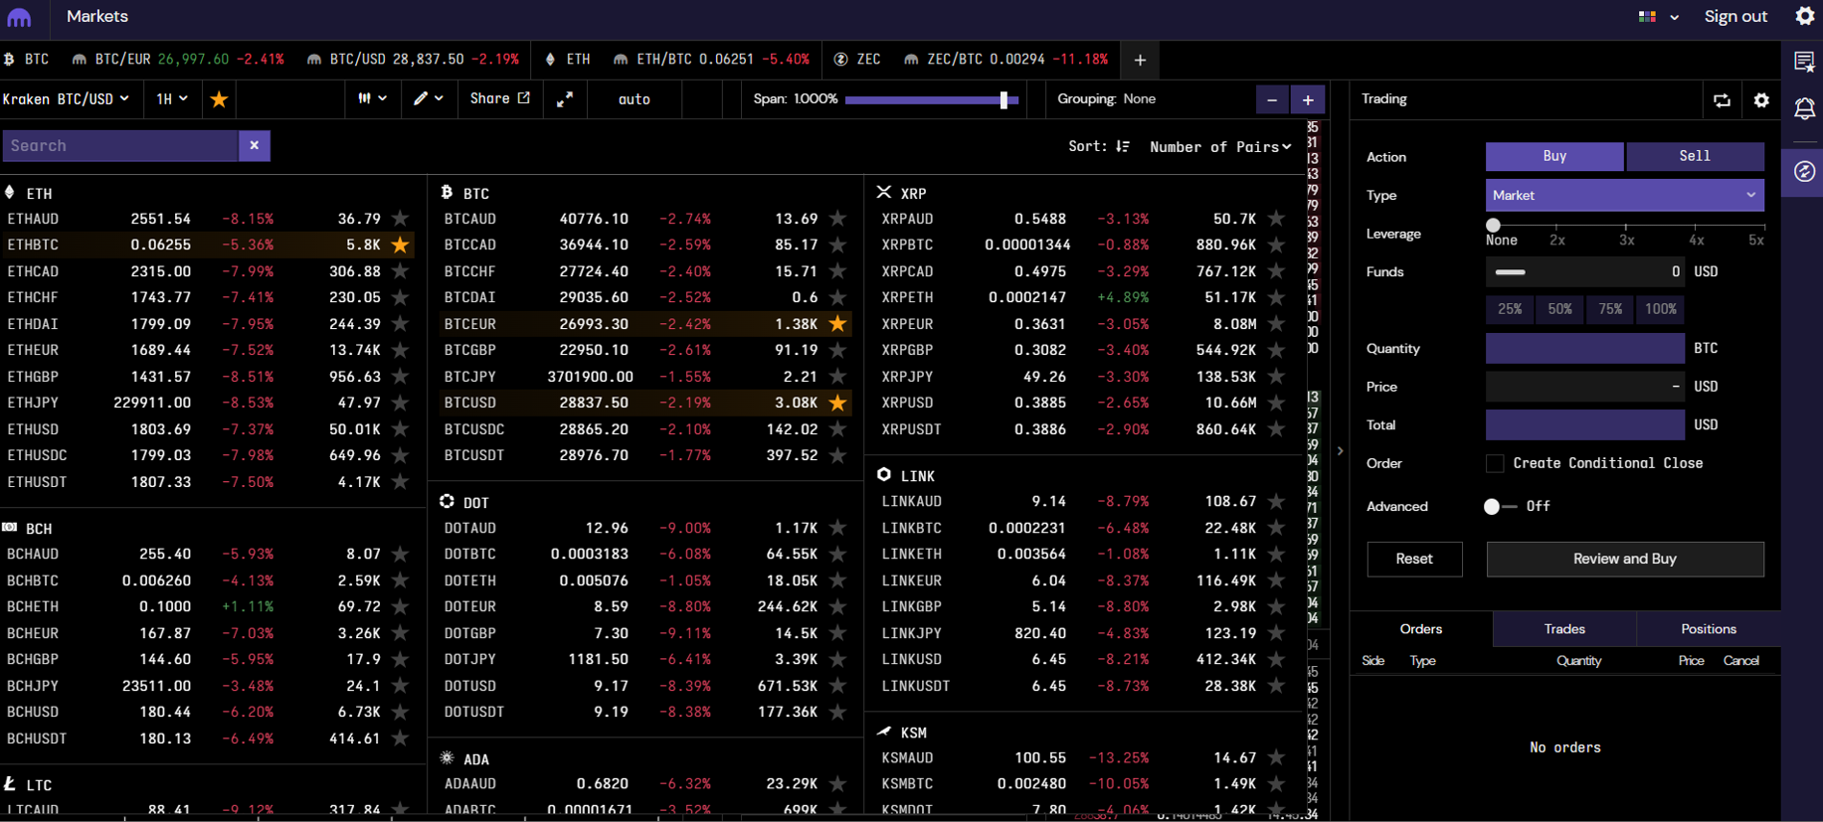1823x822 pixels.
Task: Click the sort order icon next to Sort
Action: (1123, 146)
